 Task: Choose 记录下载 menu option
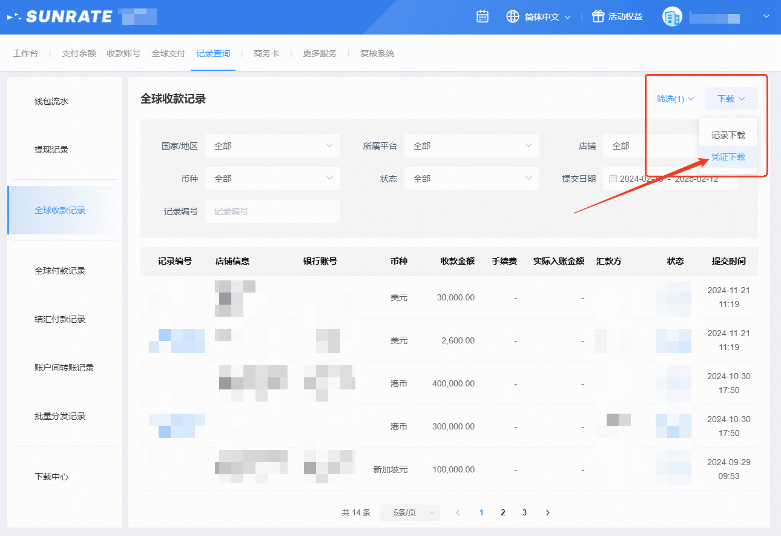pos(728,135)
